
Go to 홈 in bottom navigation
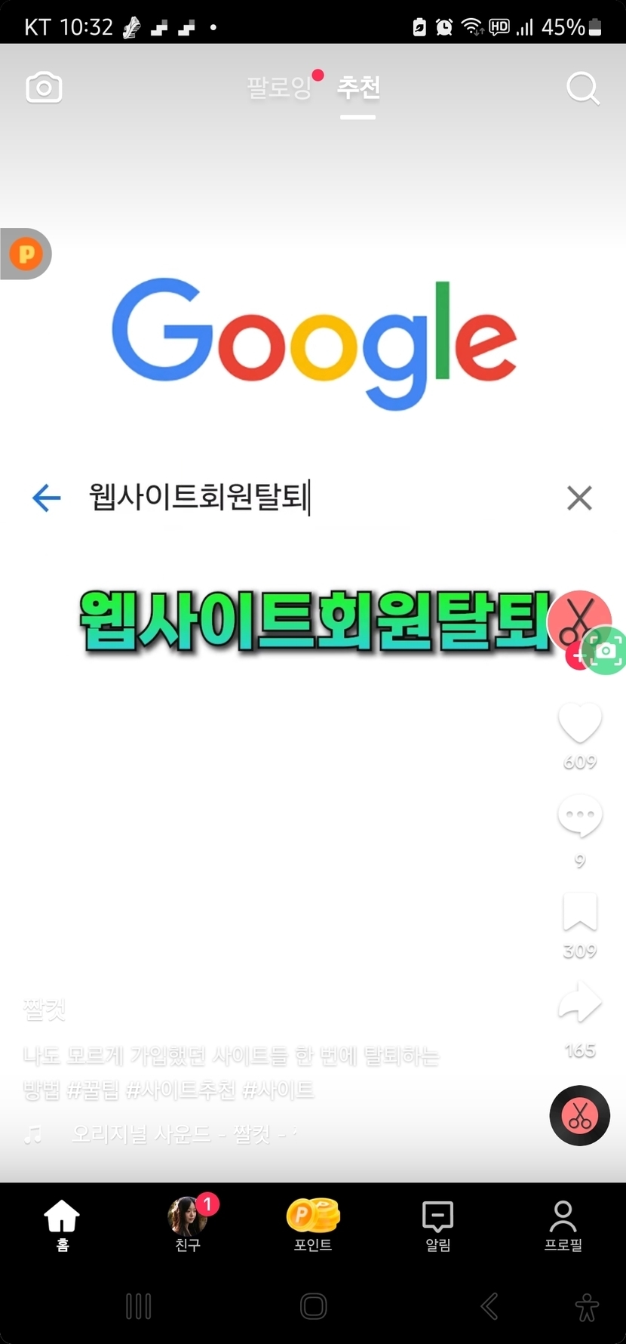pos(62,1225)
